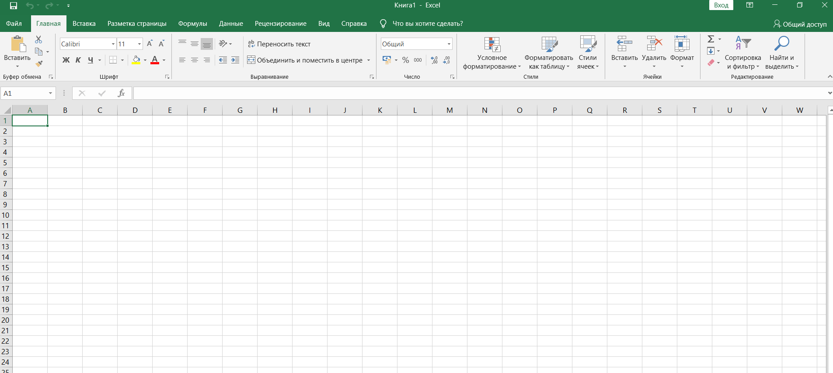Open Общий доступ sharing
This screenshot has width=833, height=373.
[x=800, y=24]
